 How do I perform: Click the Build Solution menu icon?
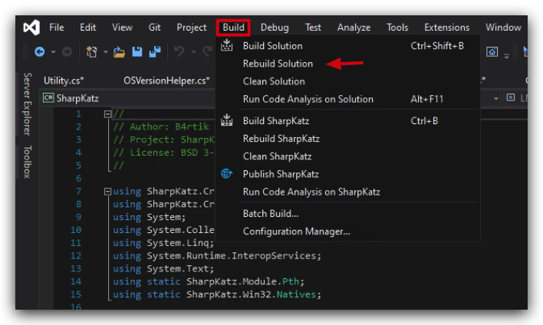[x=227, y=45]
